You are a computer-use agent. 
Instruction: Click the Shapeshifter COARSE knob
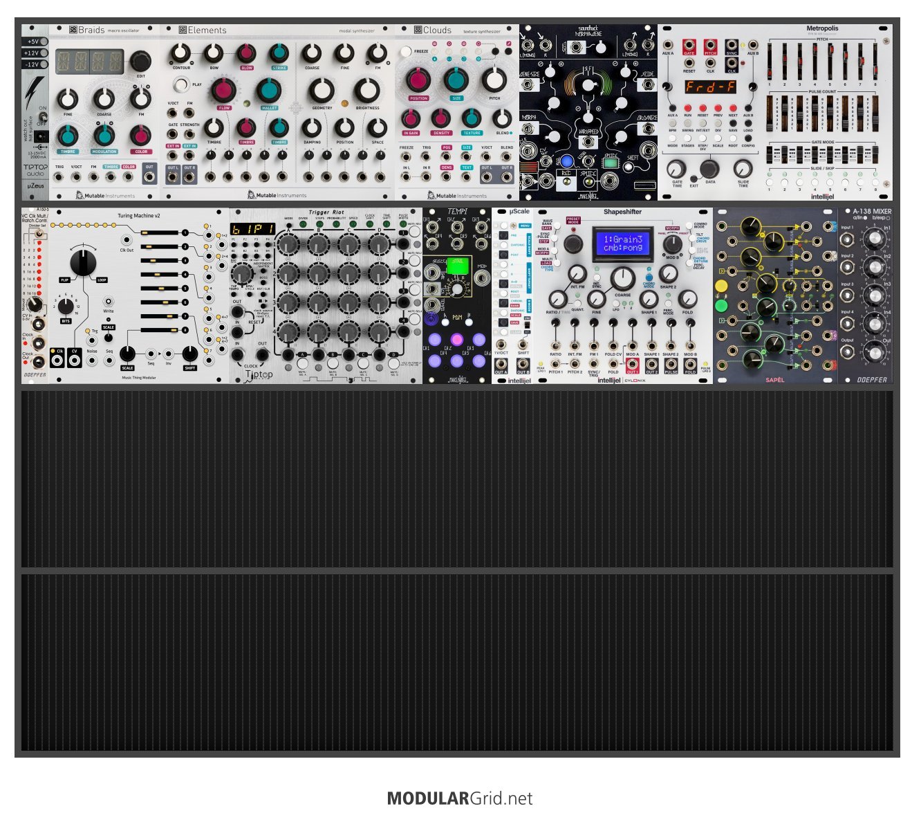point(622,278)
